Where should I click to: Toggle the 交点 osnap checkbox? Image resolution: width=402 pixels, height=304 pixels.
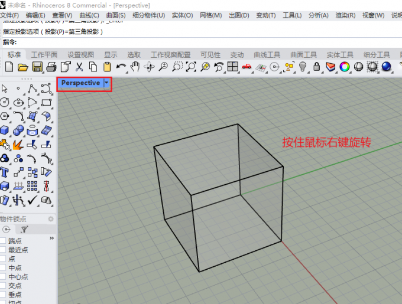(x=3, y=286)
